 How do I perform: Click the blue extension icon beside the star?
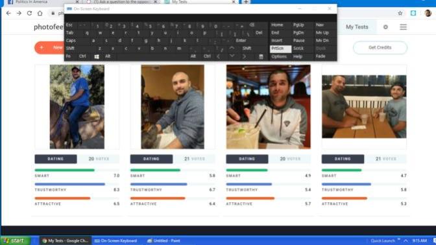tap(413, 13)
